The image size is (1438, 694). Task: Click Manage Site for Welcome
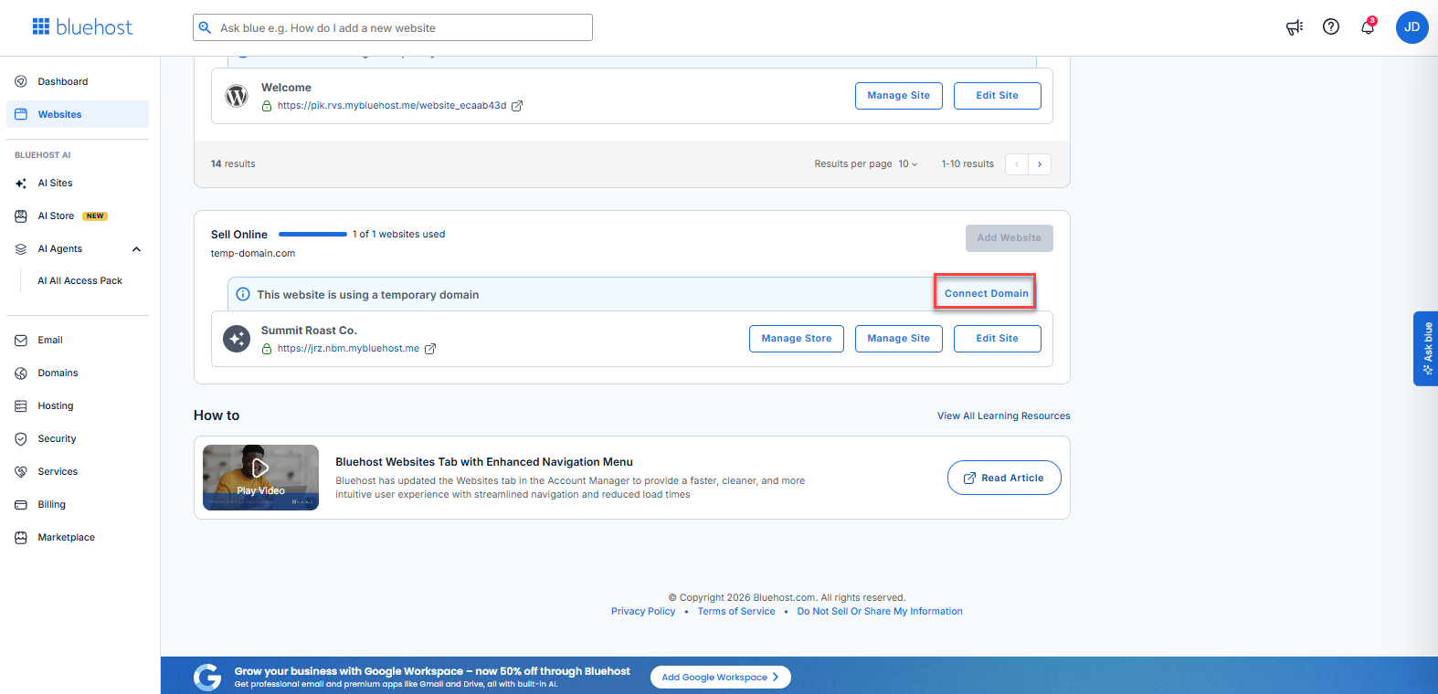point(899,96)
